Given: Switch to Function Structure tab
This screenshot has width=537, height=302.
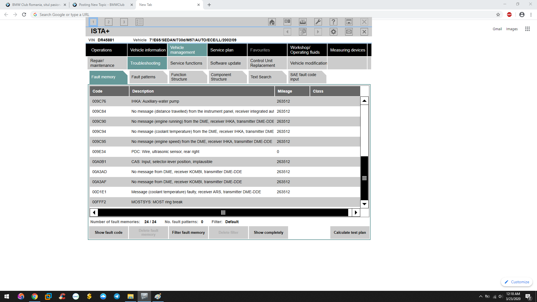Looking at the screenshot, I should [188, 77].
